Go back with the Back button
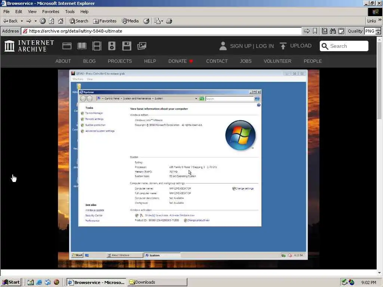This screenshot has height=287, width=383. [10, 21]
